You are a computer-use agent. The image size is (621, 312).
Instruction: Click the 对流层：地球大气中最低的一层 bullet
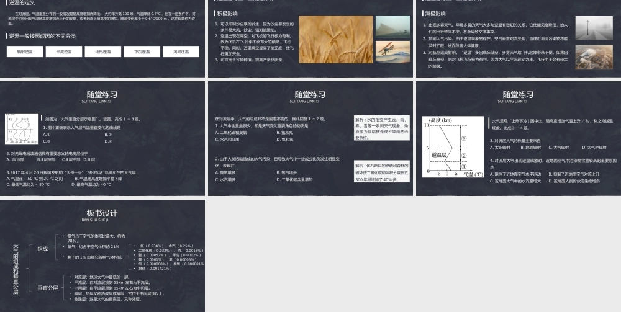click(x=102, y=277)
